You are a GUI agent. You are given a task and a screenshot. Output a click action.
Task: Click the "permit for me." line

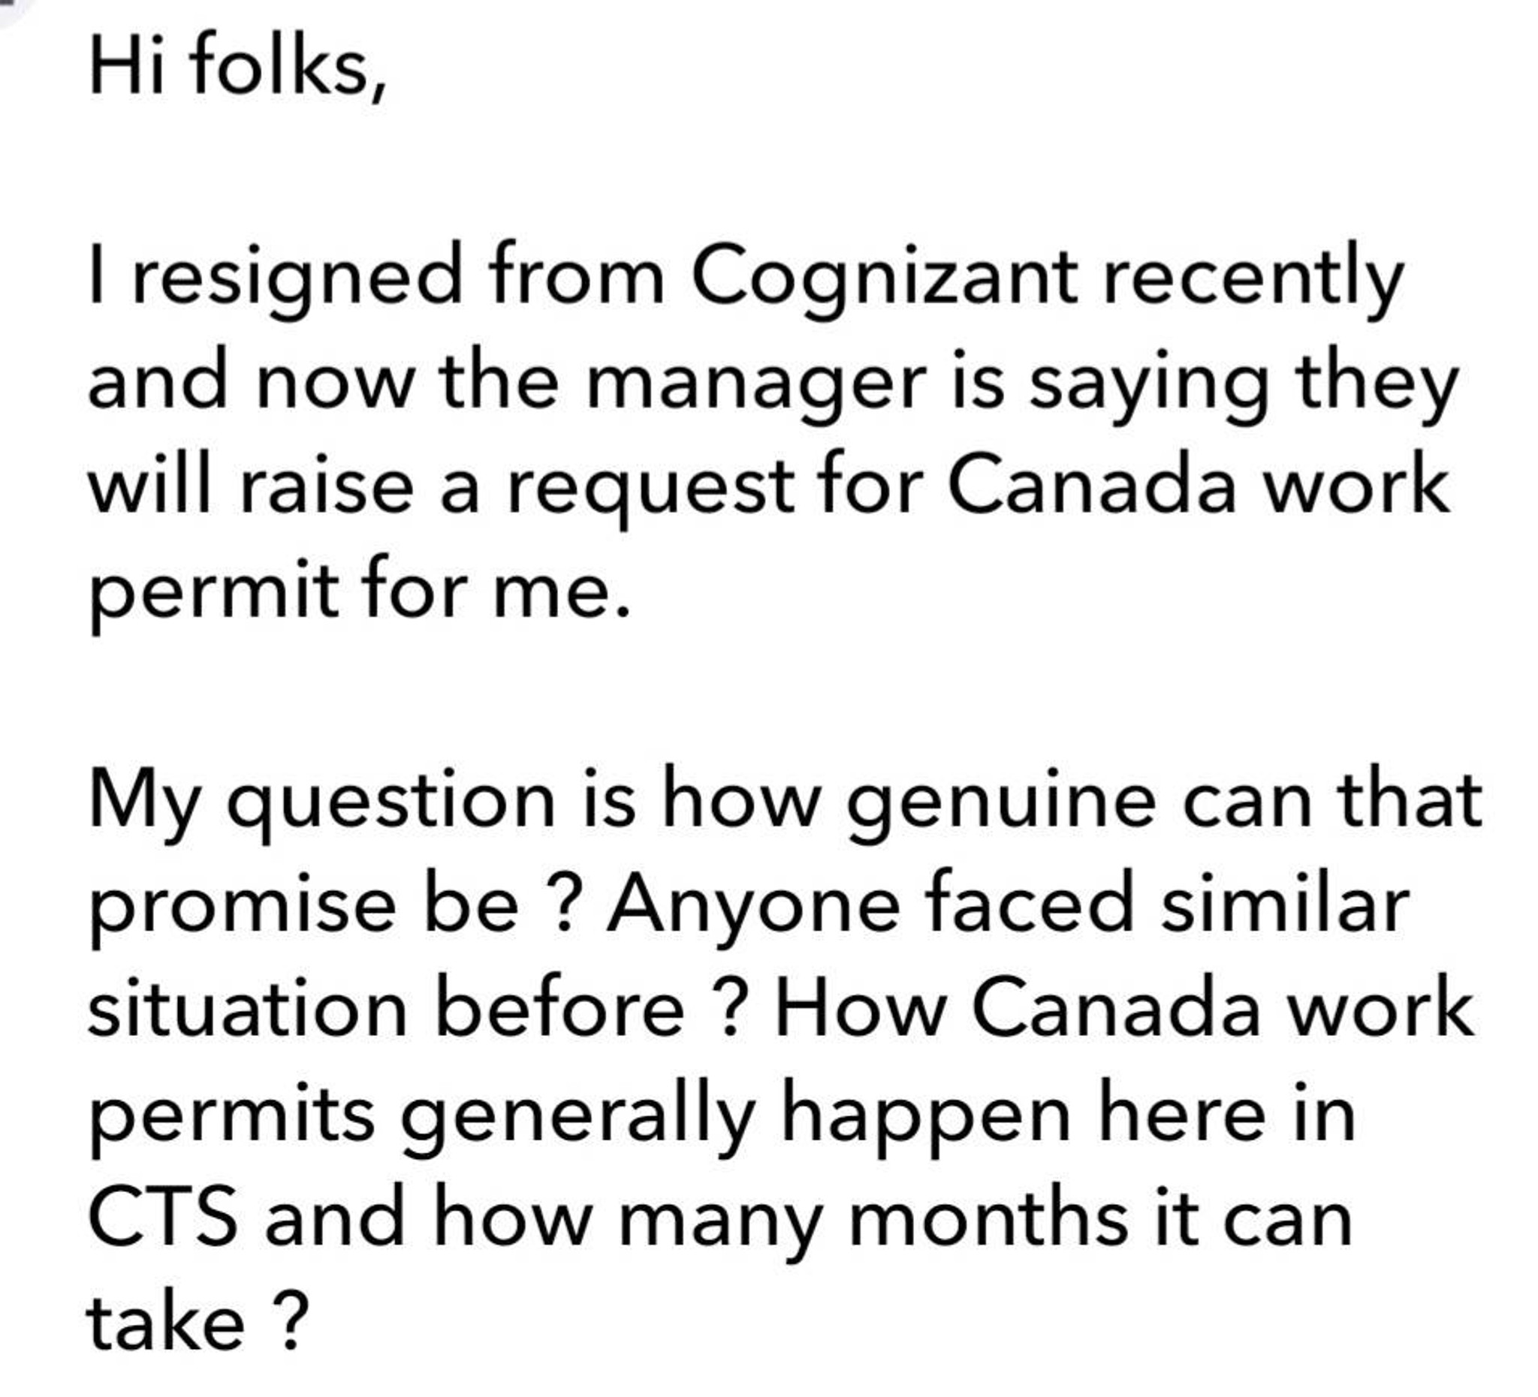[x=359, y=592]
